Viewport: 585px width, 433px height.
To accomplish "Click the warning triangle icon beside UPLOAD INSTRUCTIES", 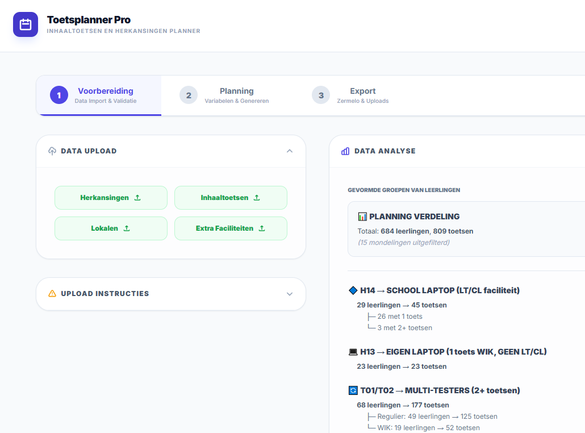I will point(52,293).
